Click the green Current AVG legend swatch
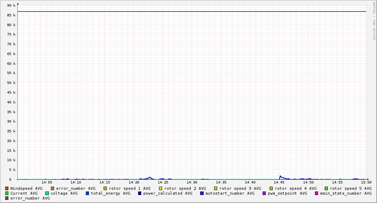The width and height of the screenshot is (377, 203). [x=7, y=193]
